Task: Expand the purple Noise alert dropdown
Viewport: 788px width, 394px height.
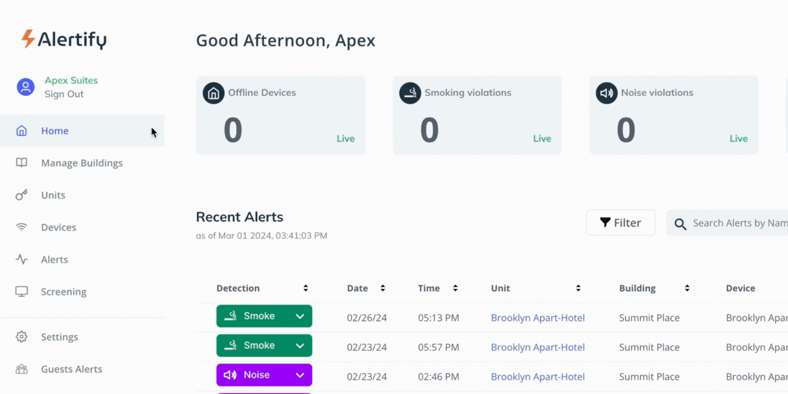Action: (x=300, y=375)
